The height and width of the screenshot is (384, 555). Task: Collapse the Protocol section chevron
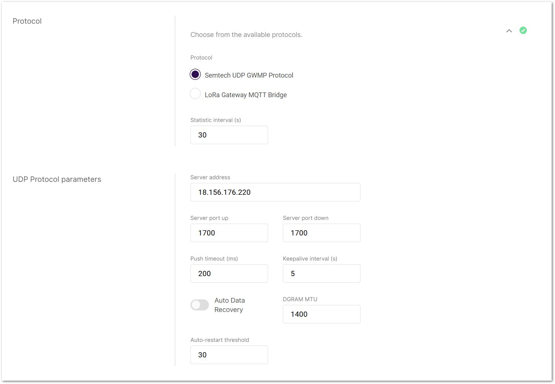[509, 31]
